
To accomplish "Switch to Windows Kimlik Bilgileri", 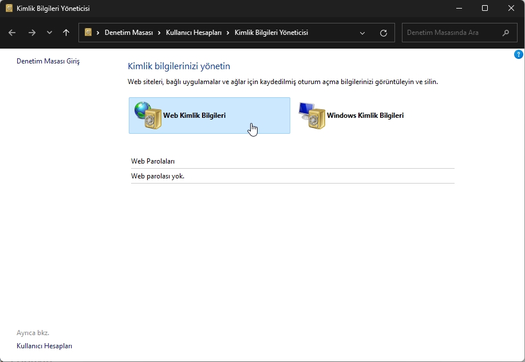I will coord(365,116).
